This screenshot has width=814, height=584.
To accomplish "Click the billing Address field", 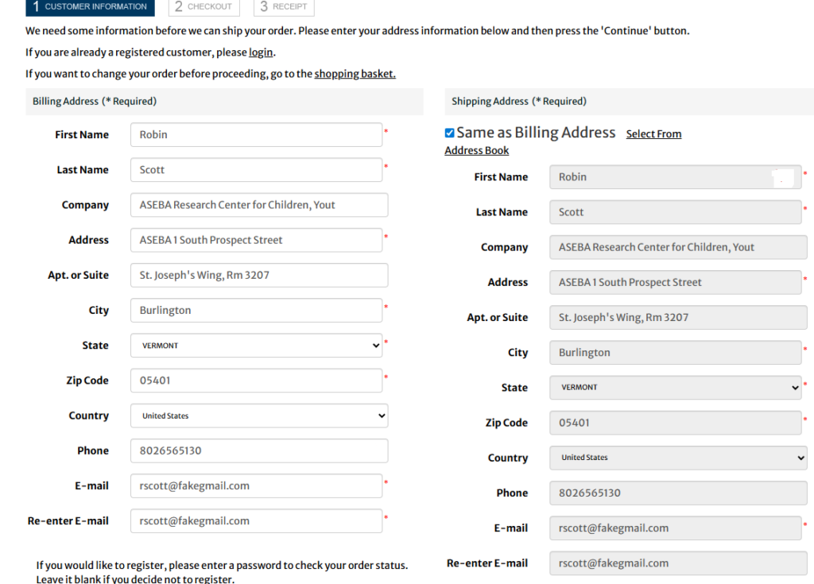I will 256,240.
